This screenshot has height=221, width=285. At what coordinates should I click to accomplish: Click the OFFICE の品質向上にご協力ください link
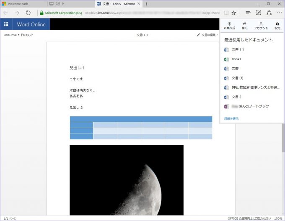pyautogui.click(x=249, y=218)
